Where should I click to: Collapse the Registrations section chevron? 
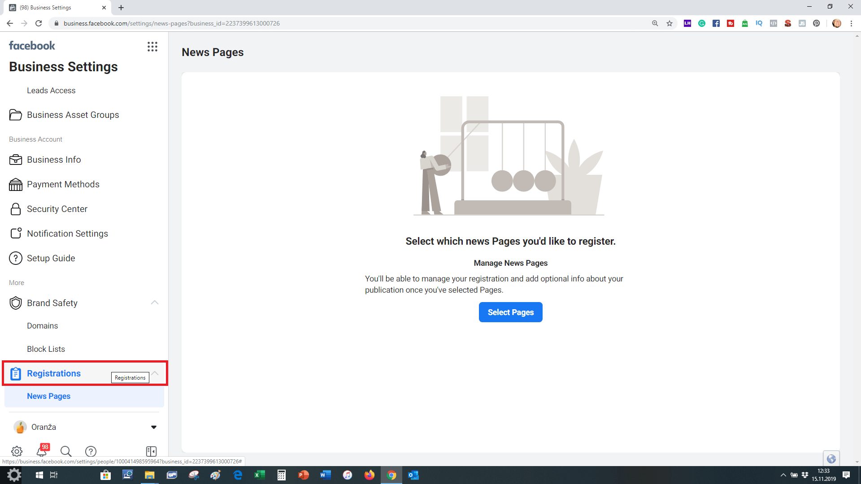(155, 373)
